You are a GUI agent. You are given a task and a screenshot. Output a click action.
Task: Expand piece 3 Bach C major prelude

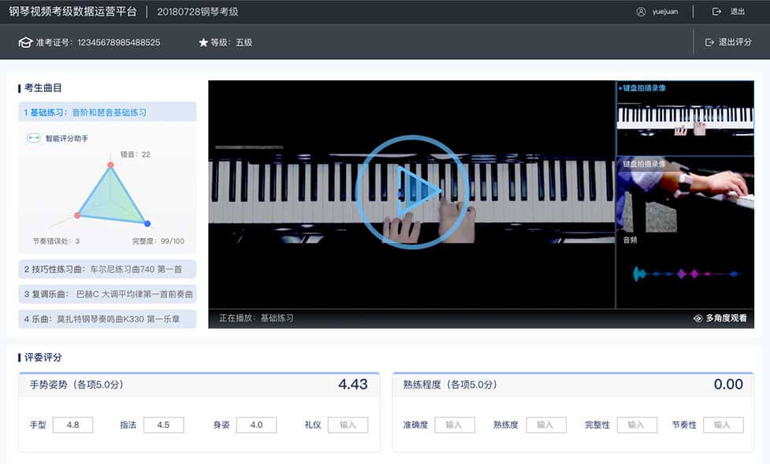pyautogui.click(x=107, y=295)
